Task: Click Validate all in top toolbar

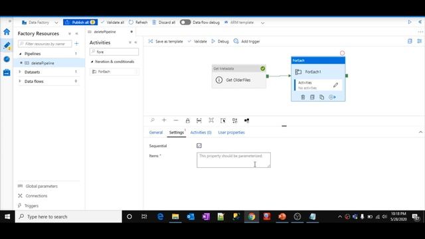Action: point(112,23)
